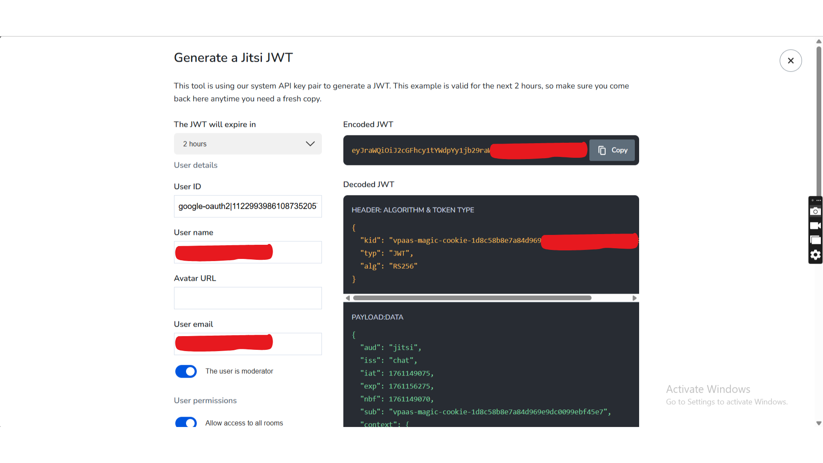The height and width of the screenshot is (463, 823).
Task: Click the page scroll down arrow
Action: pos(819,423)
